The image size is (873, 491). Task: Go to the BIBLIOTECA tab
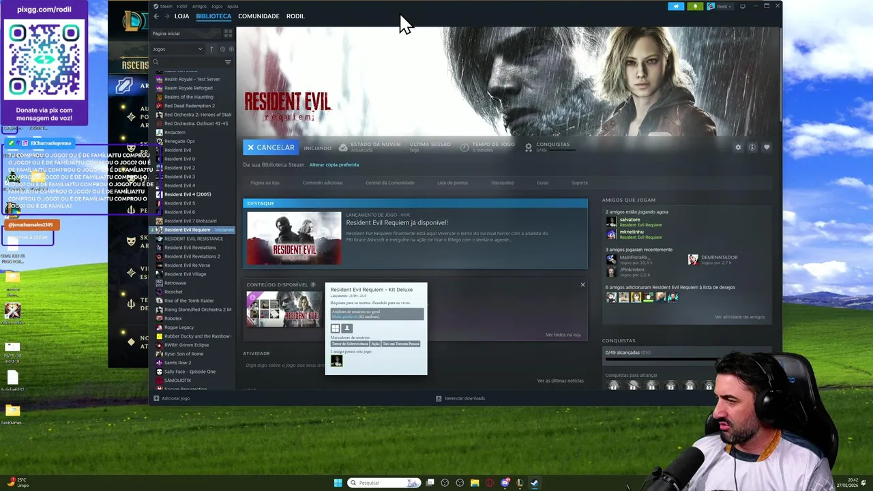click(x=213, y=16)
